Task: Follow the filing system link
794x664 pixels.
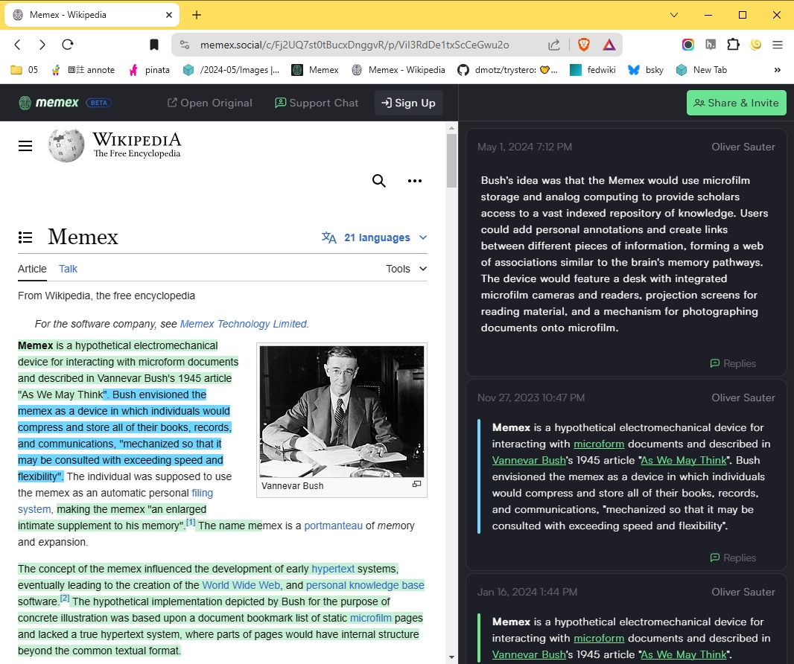Action: point(202,493)
